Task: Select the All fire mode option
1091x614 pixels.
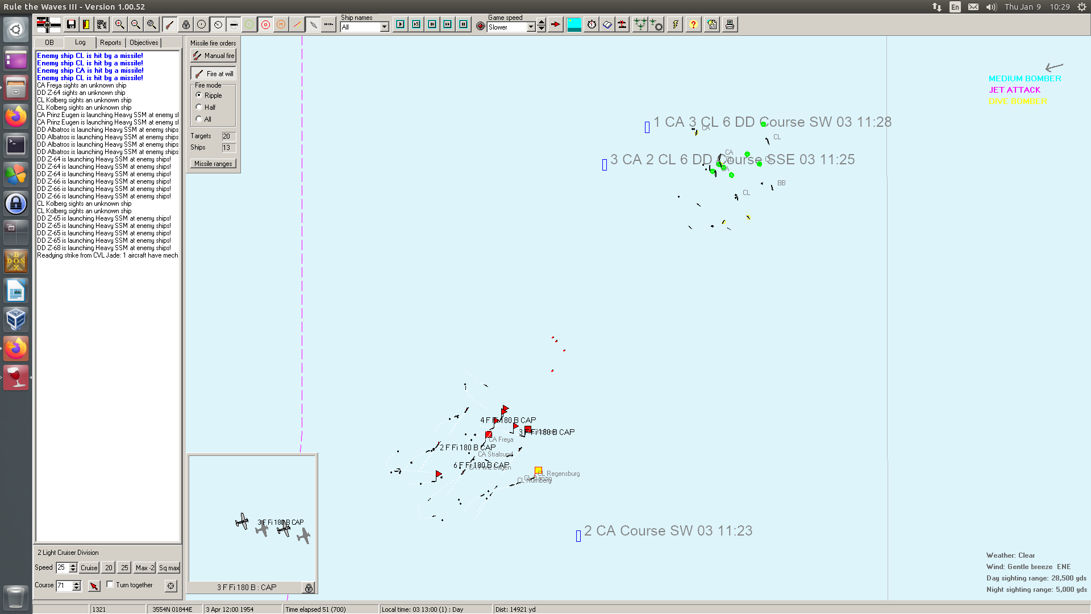Action: [x=199, y=119]
